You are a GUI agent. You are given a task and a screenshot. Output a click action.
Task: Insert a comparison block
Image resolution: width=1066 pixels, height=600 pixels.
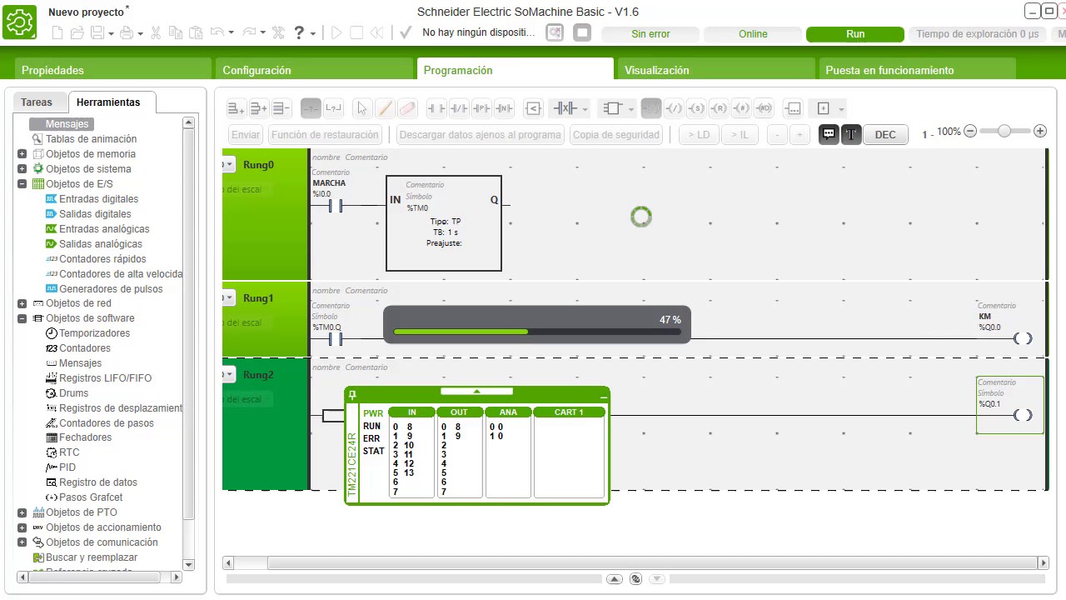(x=533, y=108)
